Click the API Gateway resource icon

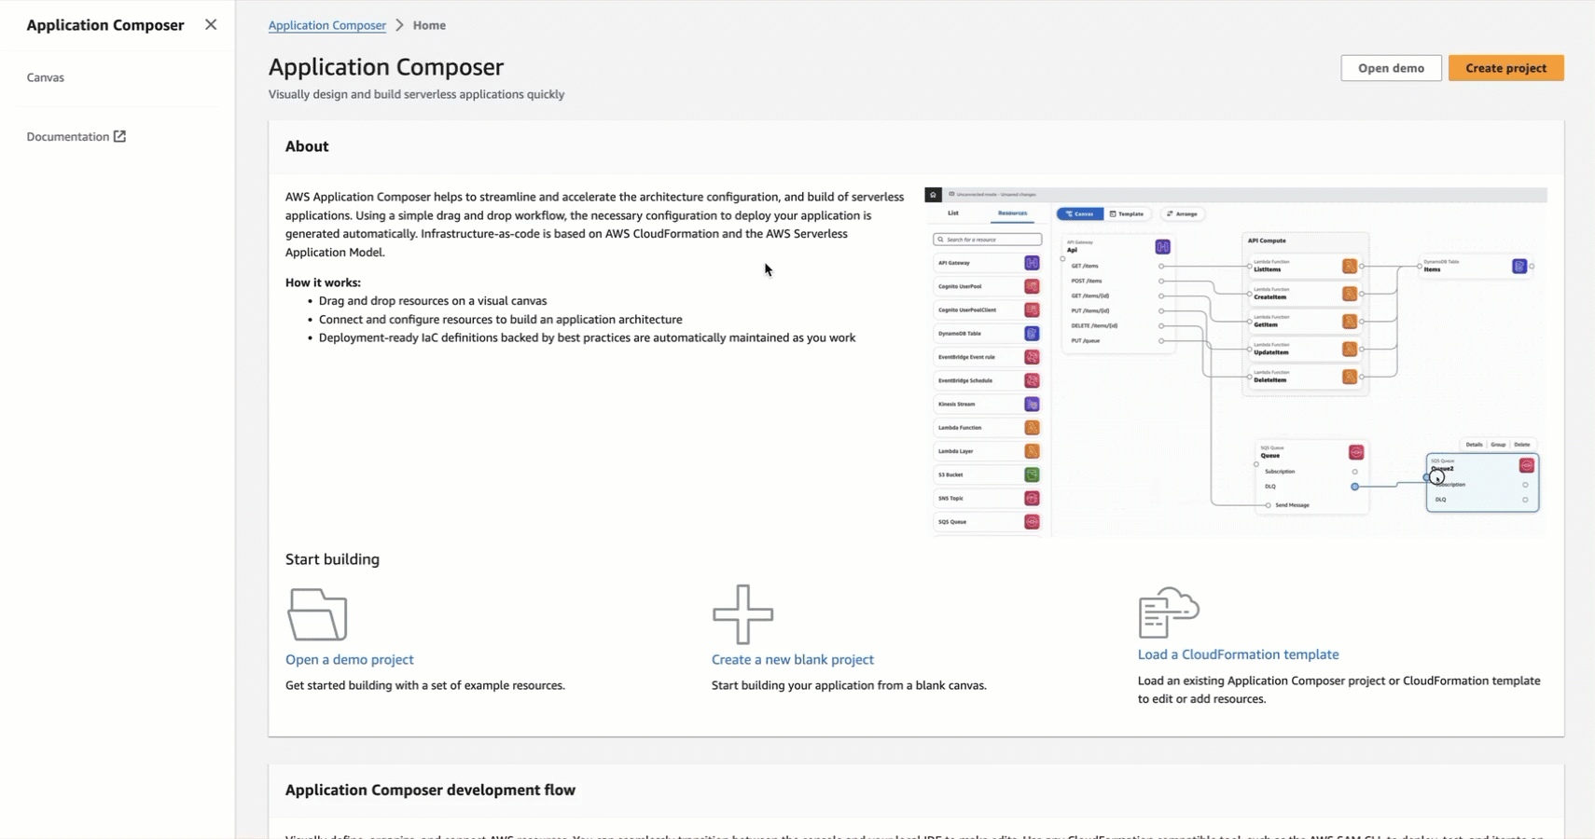(1031, 263)
